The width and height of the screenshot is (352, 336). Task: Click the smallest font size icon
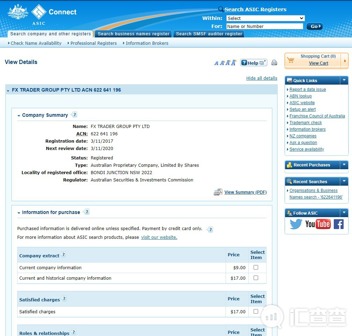pyautogui.click(x=216, y=63)
